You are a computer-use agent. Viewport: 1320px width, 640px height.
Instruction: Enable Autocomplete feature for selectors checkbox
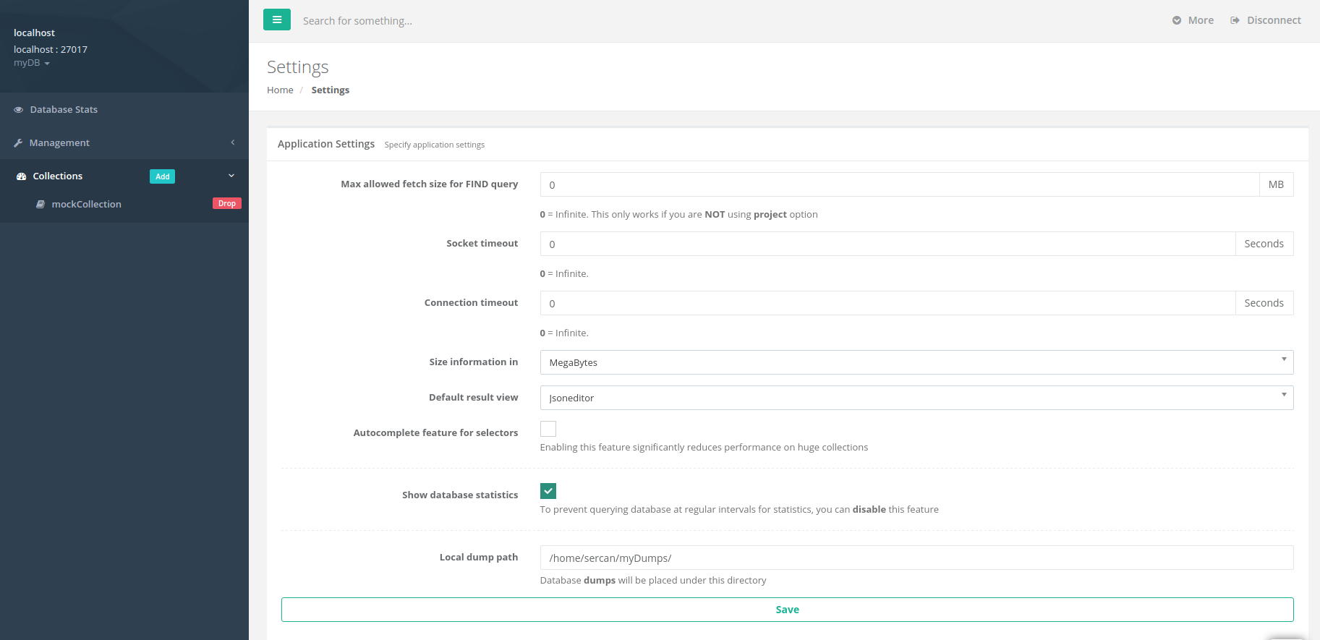[x=548, y=429]
